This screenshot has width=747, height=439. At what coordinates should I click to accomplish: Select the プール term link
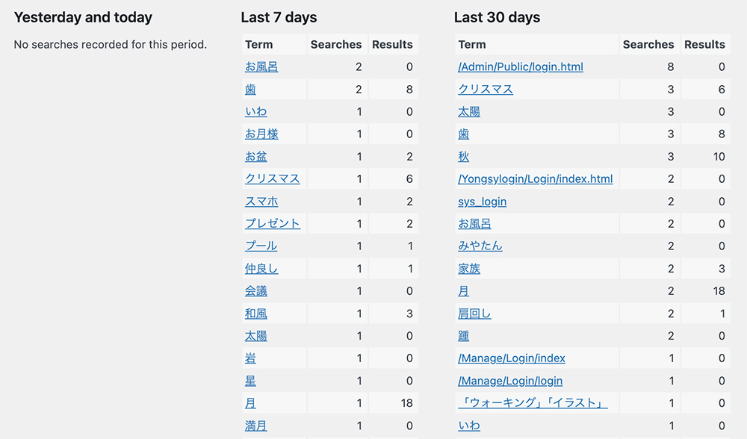(x=261, y=246)
